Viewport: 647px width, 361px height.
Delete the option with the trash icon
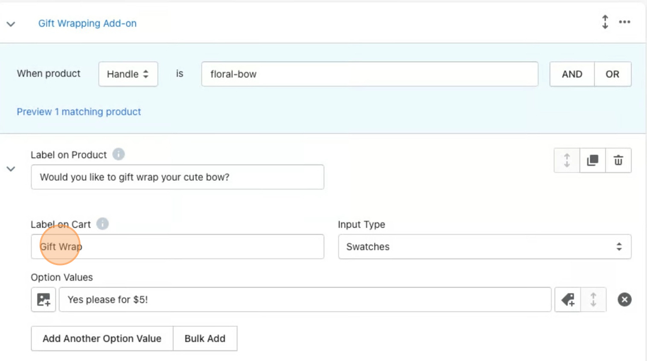(618, 161)
